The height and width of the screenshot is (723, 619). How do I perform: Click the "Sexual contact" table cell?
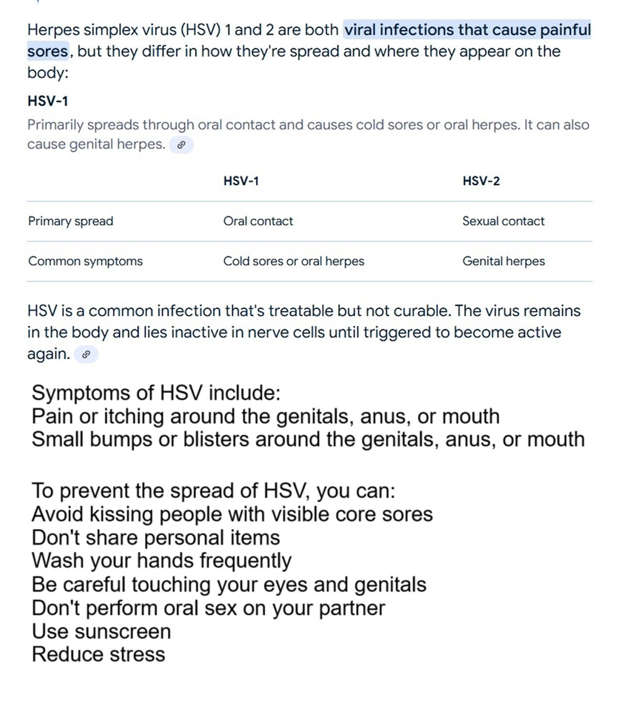[x=504, y=221]
